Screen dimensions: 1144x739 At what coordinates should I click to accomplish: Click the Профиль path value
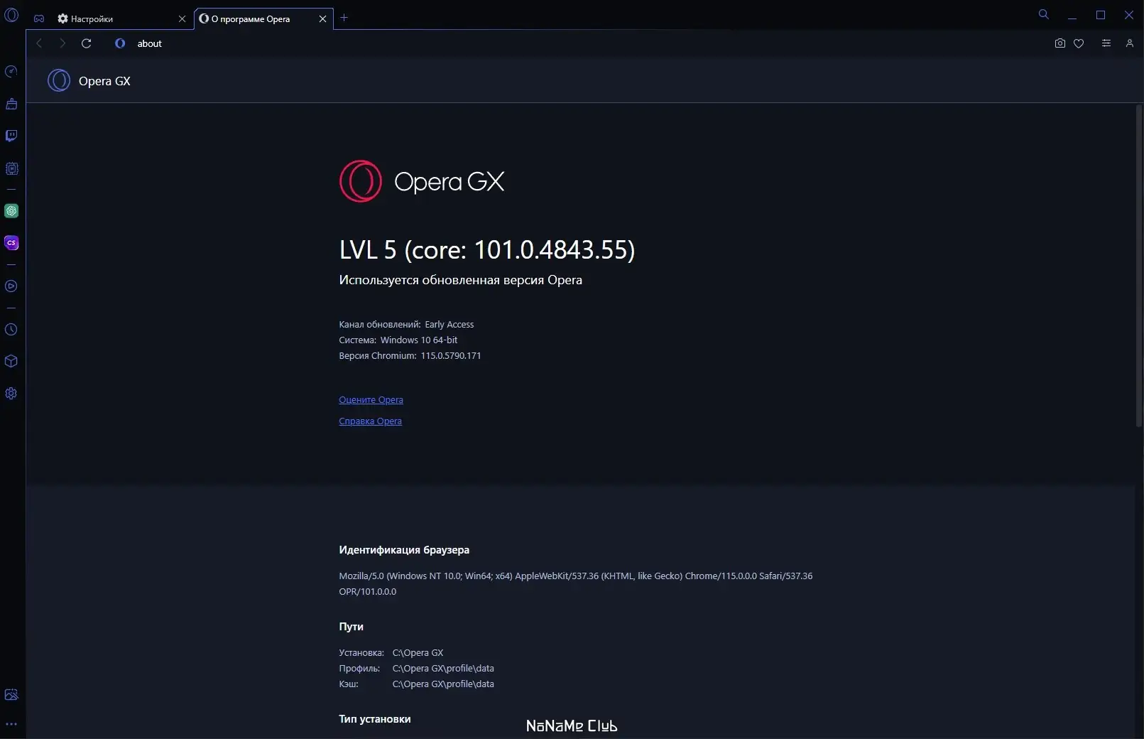coord(443,669)
